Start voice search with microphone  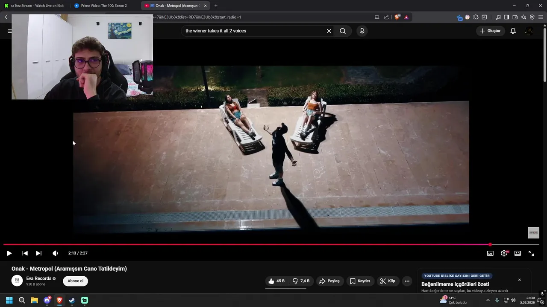tap(362, 31)
